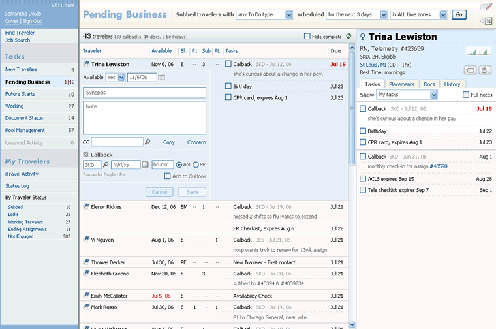Image resolution: width=496 pixels, height=329 pixels.
Task: Check the ACLS expires Sep 15 task
Action: (x=363, y=179)
